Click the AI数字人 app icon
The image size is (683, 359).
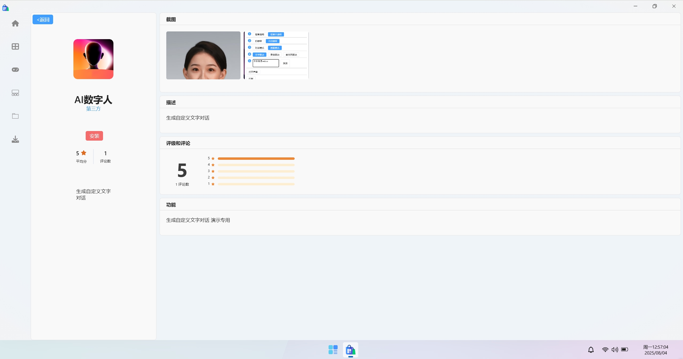[x=93, y=59]
